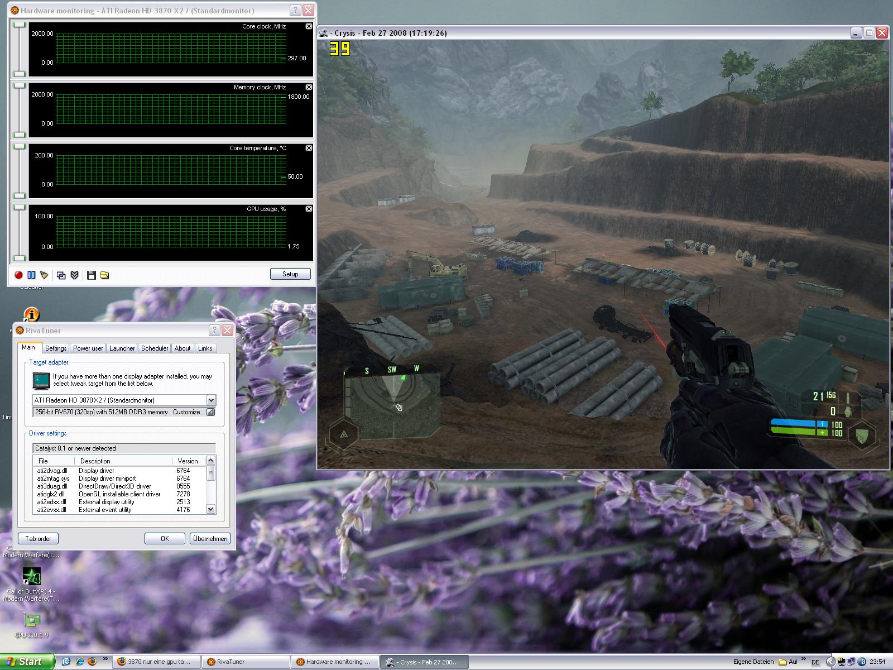
Task: Launch Internet Explorer from quick launch
Action: point(79,662)
